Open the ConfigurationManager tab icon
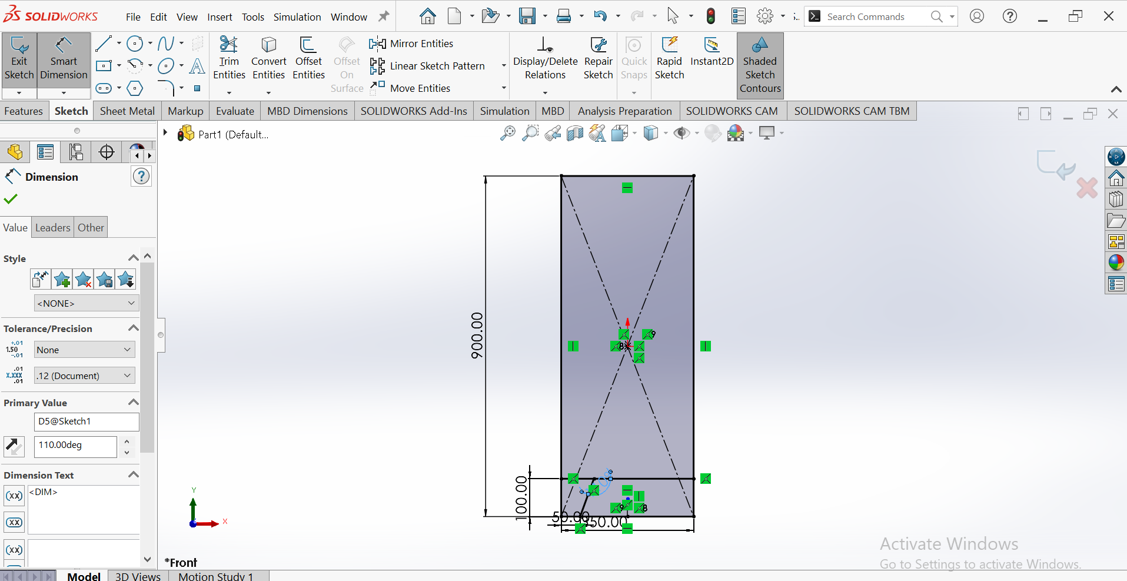The image size is (1127, 581). tap(76, 152)
